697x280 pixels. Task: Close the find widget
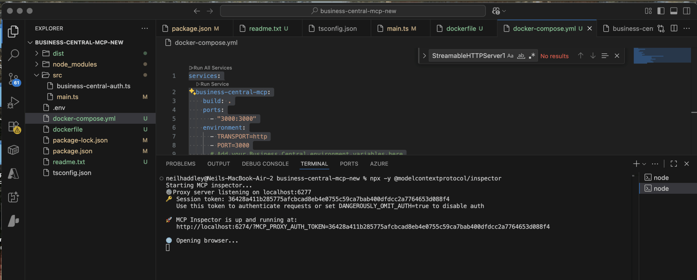point(617,56)
